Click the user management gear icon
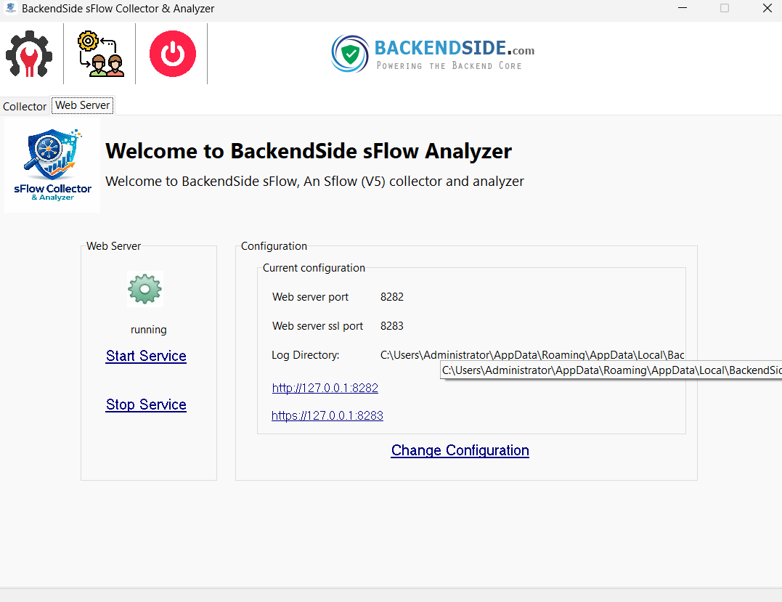 [100, 54]
